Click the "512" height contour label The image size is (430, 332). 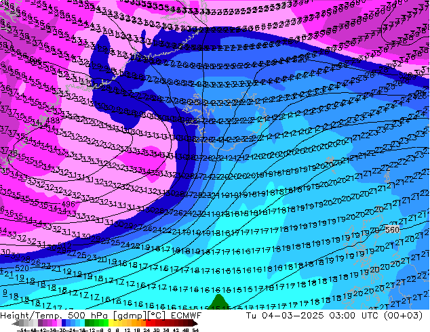[x=64, y=245]
